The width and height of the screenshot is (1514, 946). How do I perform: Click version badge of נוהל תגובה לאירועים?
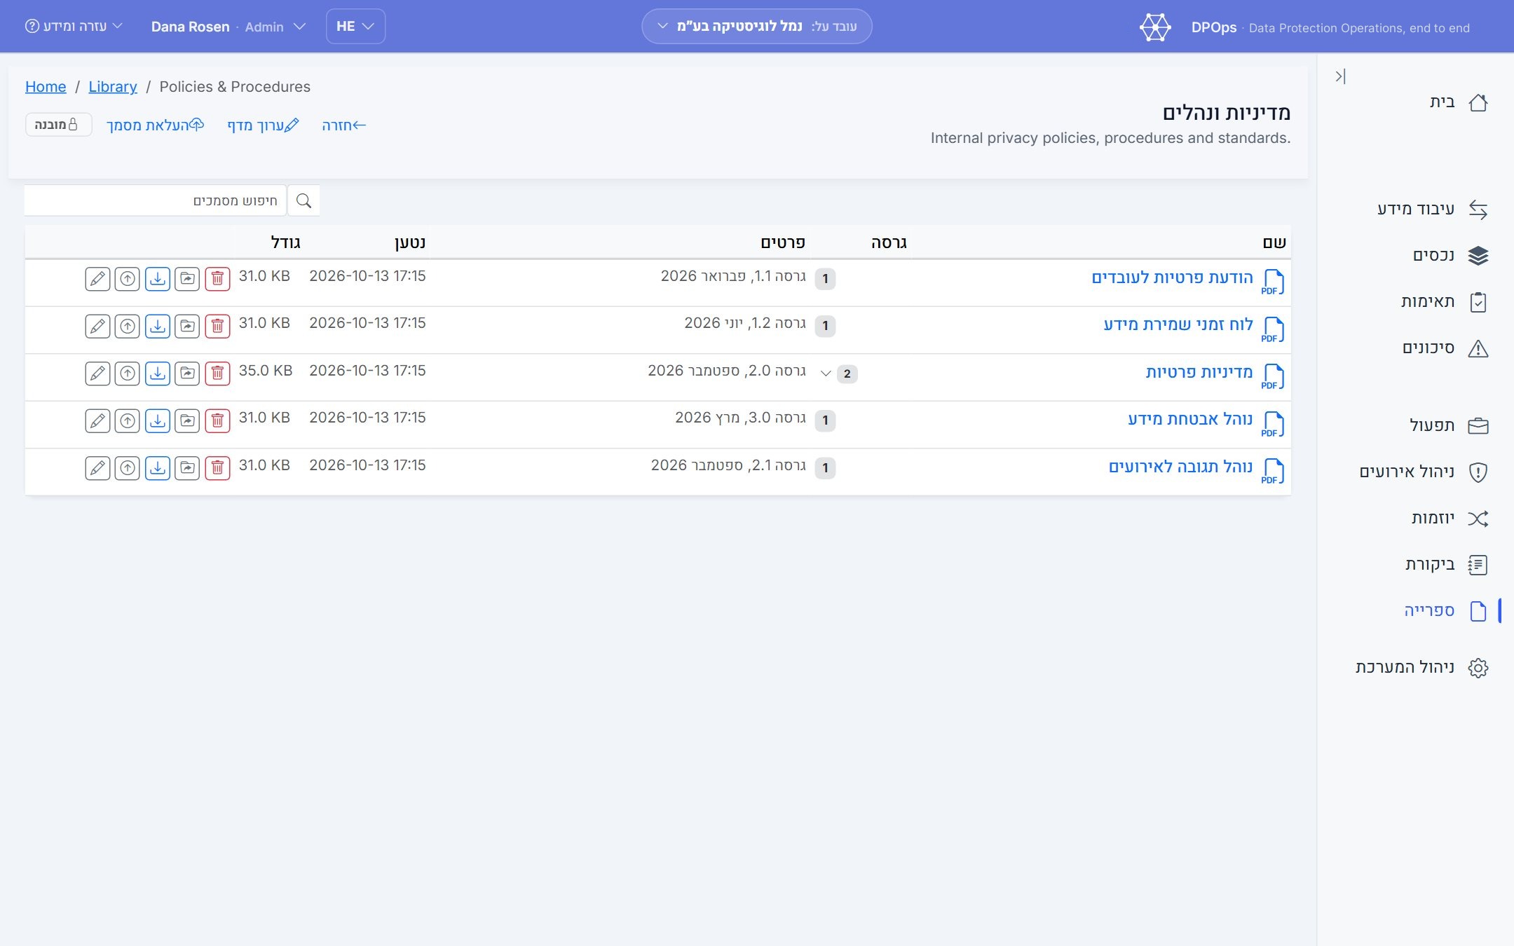(825, 468)
